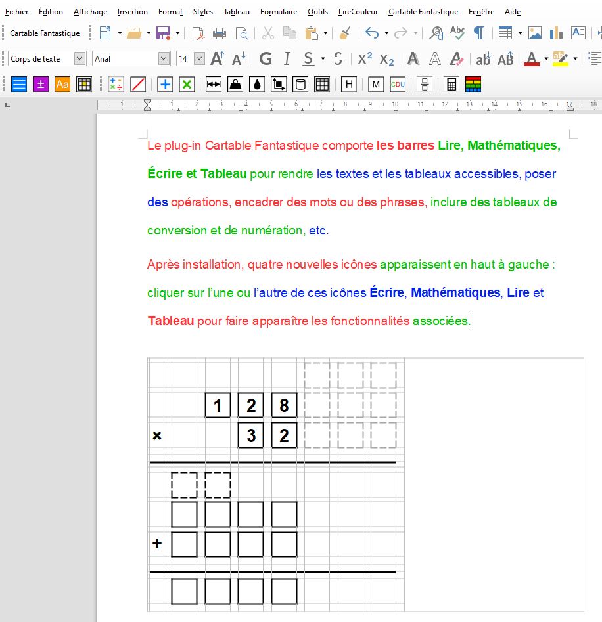
Task: Toggle bold (G) formatting
Action: (266, 58)
